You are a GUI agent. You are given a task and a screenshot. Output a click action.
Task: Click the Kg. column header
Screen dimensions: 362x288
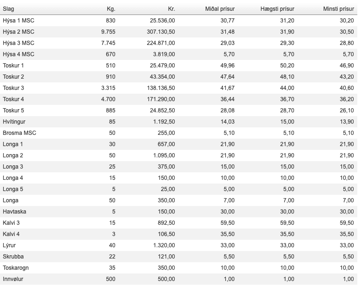111,9
